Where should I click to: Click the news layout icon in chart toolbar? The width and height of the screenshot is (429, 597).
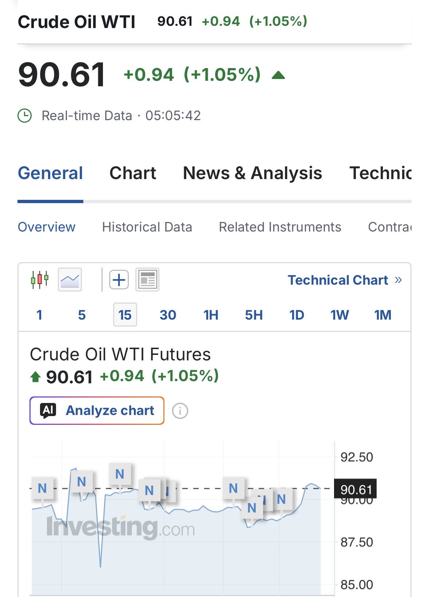(147, 280)
